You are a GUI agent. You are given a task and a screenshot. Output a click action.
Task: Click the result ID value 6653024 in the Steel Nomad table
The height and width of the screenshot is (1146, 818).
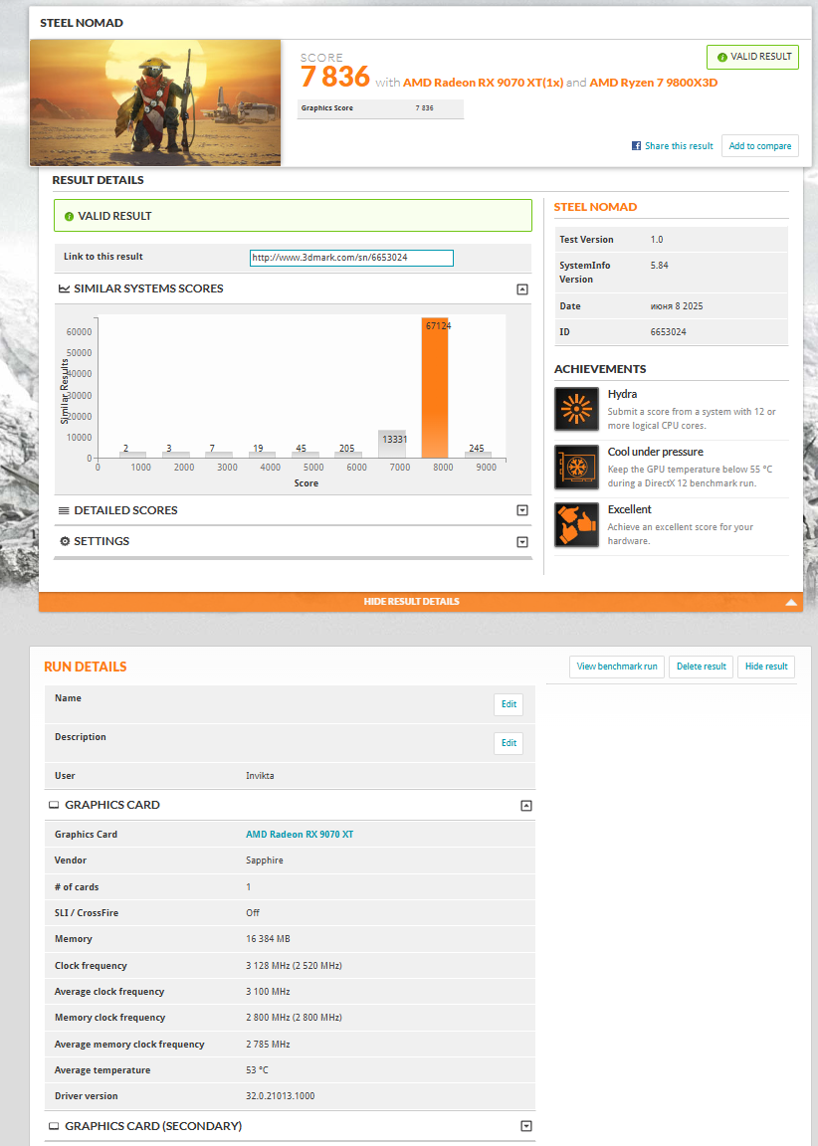[x=668, y=332]
